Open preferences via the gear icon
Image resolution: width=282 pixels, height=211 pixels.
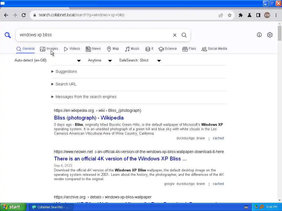(270, 35)
